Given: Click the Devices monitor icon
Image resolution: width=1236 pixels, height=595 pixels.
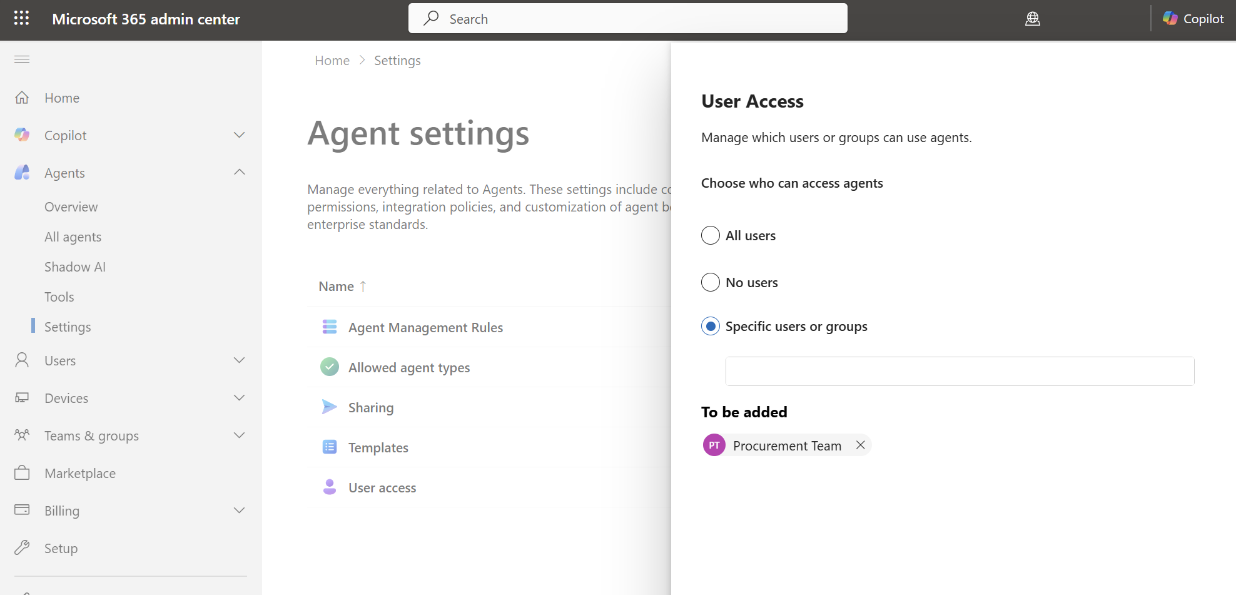Looking at the screenshot, I should coord(22,398).
